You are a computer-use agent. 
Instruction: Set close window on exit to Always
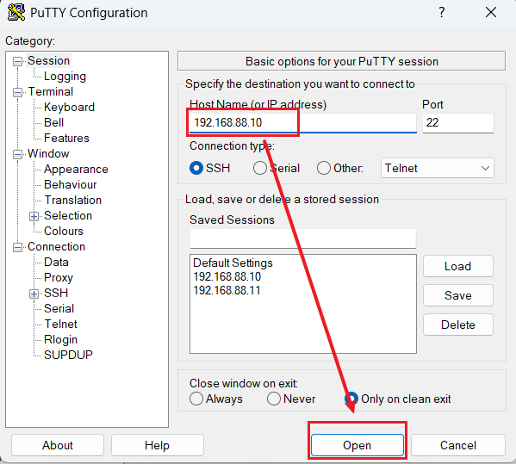(196, 399)
